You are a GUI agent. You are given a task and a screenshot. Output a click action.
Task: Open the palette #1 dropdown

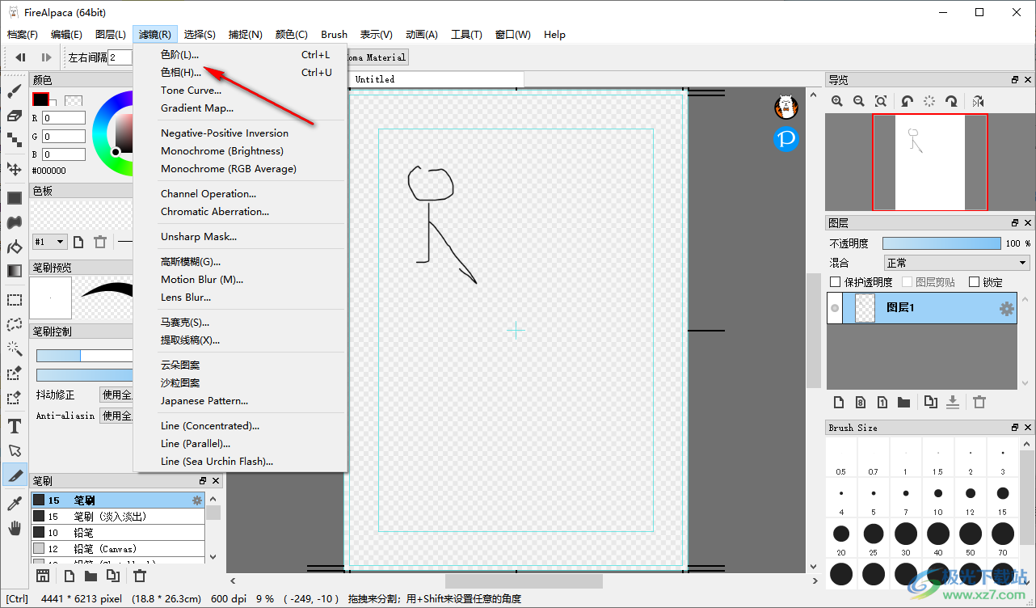click(x=49, y=242)
